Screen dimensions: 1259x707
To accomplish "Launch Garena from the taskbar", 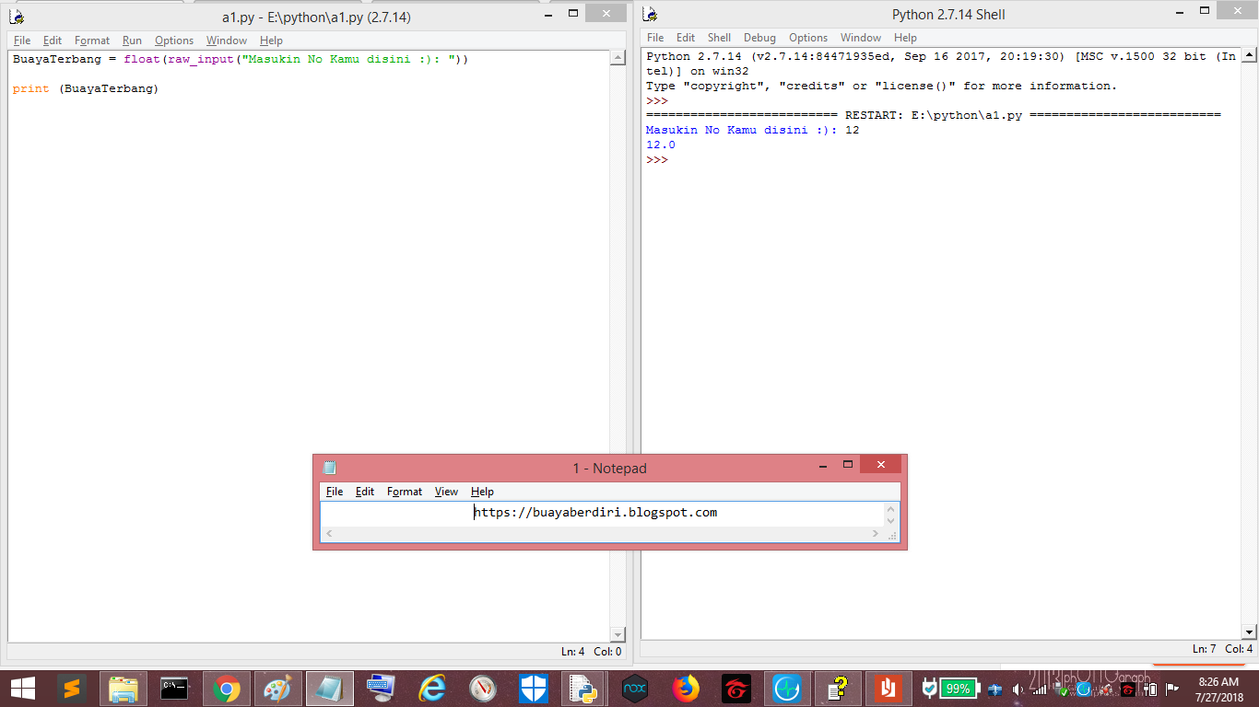I will (735, 688).
